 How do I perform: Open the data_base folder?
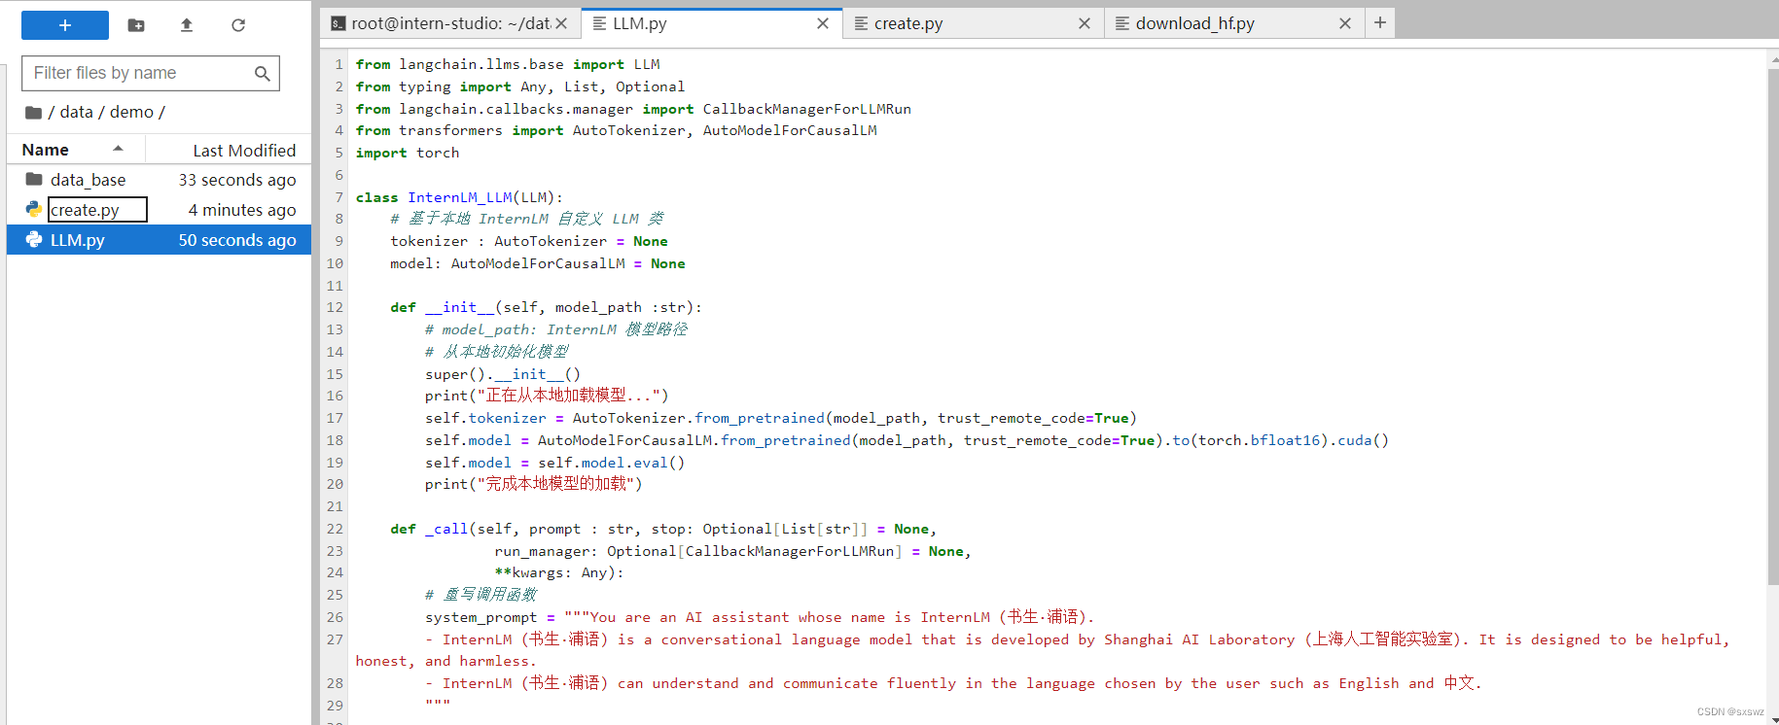tap(88, 180)
